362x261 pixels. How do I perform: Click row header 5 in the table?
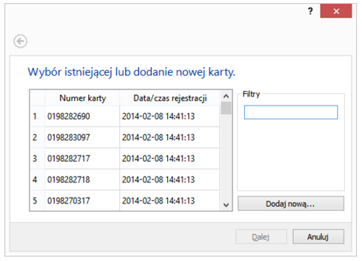coord(38,201)
